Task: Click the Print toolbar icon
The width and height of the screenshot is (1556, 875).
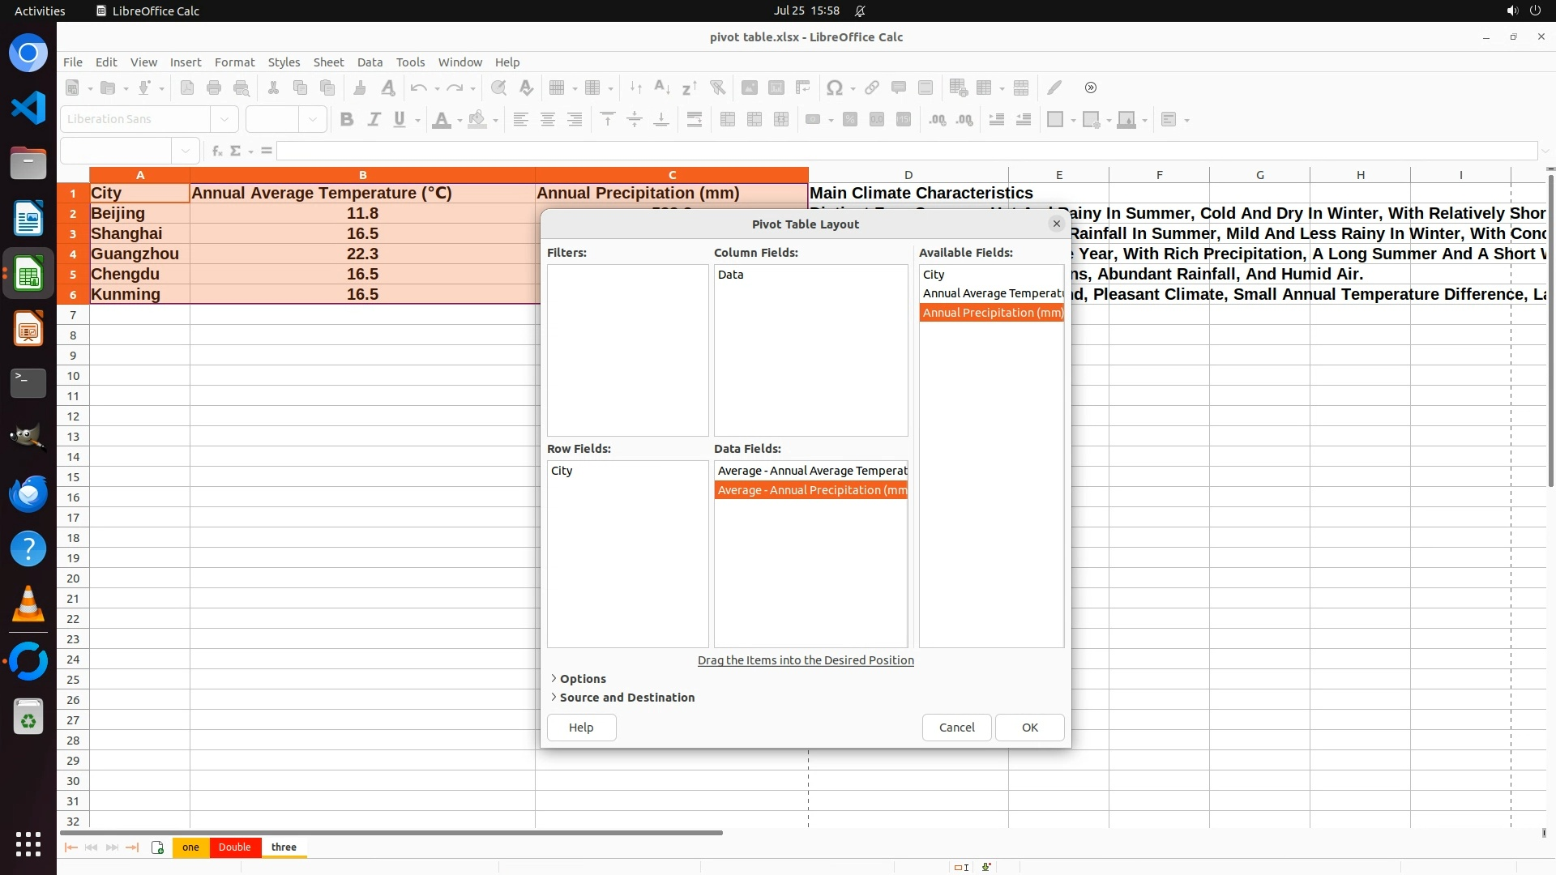Action: pos(214,87)
